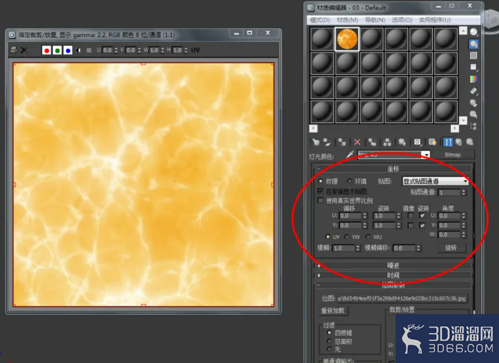Image resolution: width=499 pixels, height=363 pixels.
Task: Click the Bitmap type button
Action: [453, 154]
